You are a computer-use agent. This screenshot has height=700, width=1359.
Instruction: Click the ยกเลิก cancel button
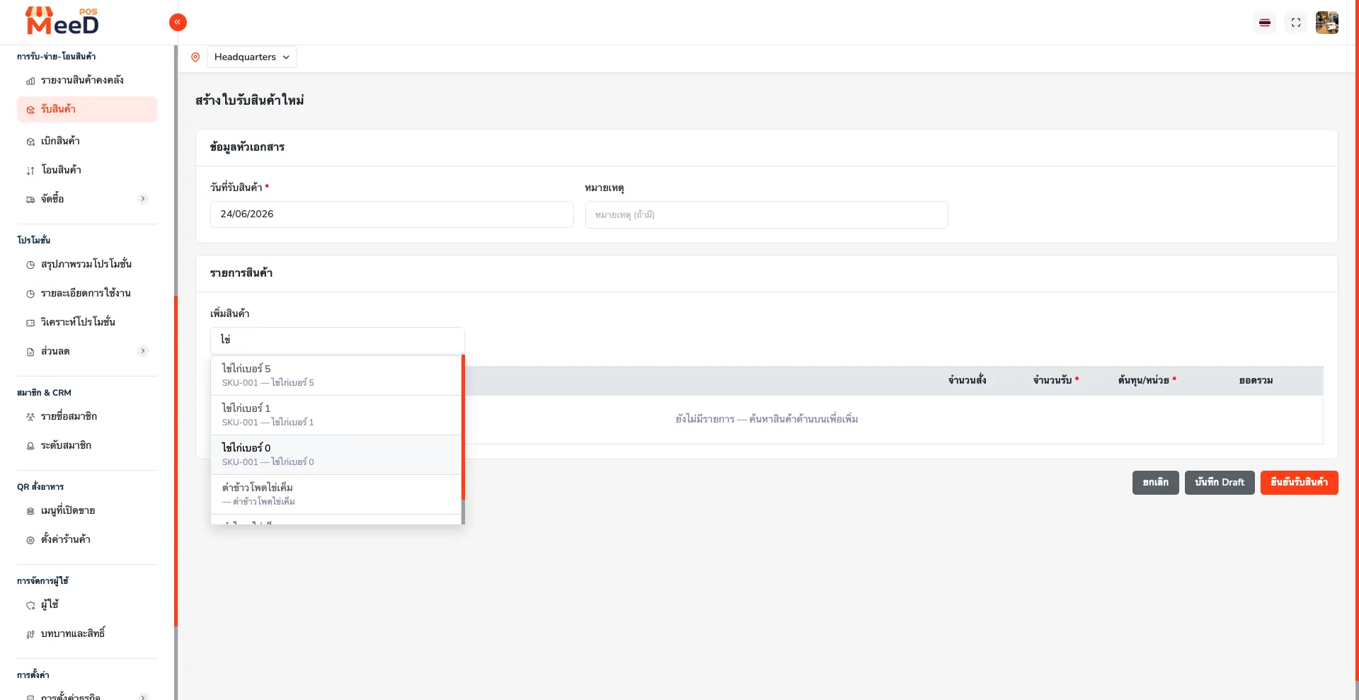tap(1155, 483)
